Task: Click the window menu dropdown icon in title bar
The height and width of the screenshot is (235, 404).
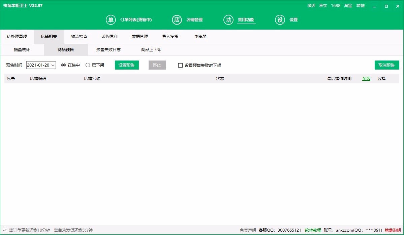Action: (x=374, y=6)
